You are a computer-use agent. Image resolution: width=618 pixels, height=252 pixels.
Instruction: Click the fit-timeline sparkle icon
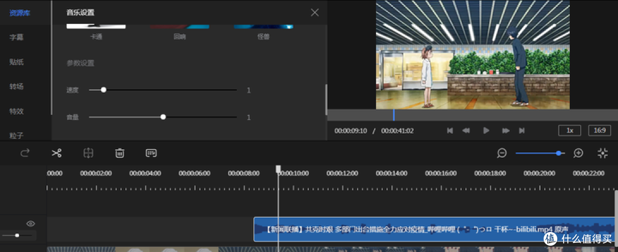point(602,153)
